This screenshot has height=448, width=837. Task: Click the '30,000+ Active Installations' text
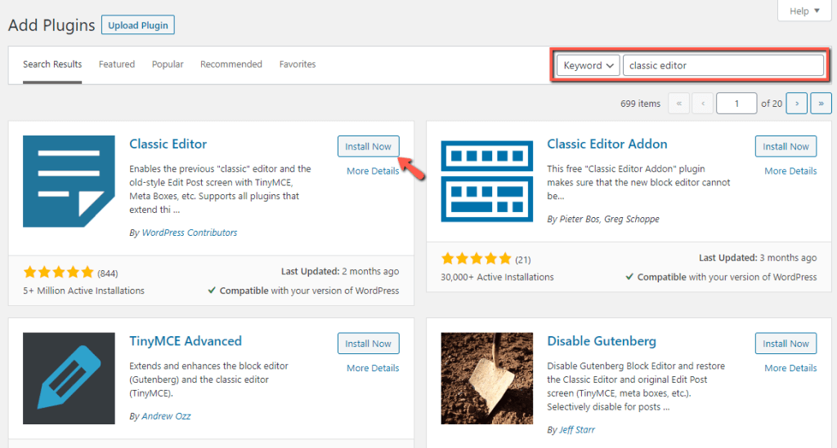point(497,277)
